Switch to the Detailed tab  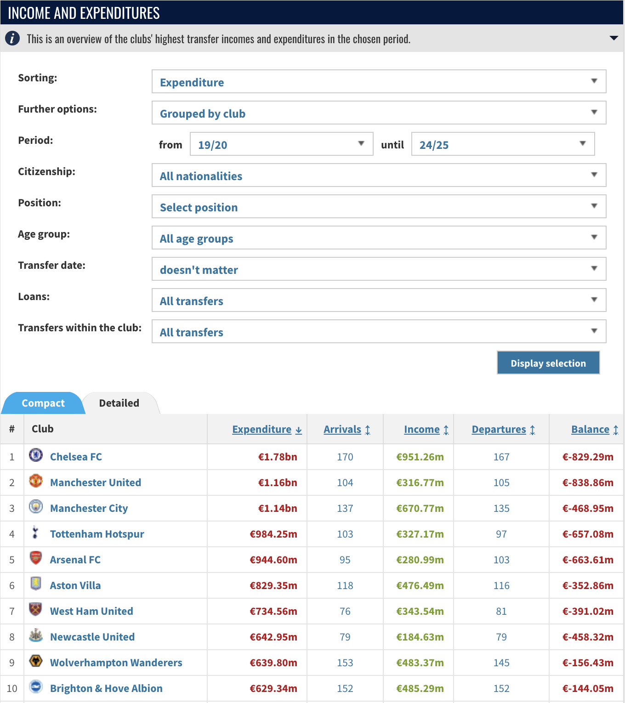click(x=119, y=403)
